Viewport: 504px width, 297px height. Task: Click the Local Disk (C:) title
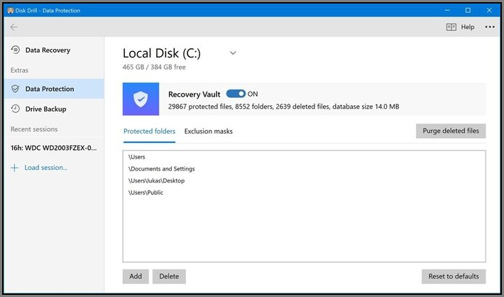click(x=162, y=53)
